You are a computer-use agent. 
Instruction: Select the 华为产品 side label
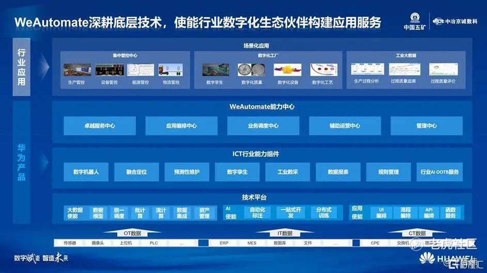pyautogui.click(x=21, y=162)
